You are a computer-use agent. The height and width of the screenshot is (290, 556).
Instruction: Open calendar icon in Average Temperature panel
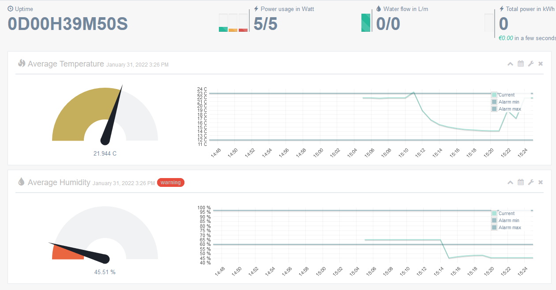pyautogui.click(x=521, y=64)
